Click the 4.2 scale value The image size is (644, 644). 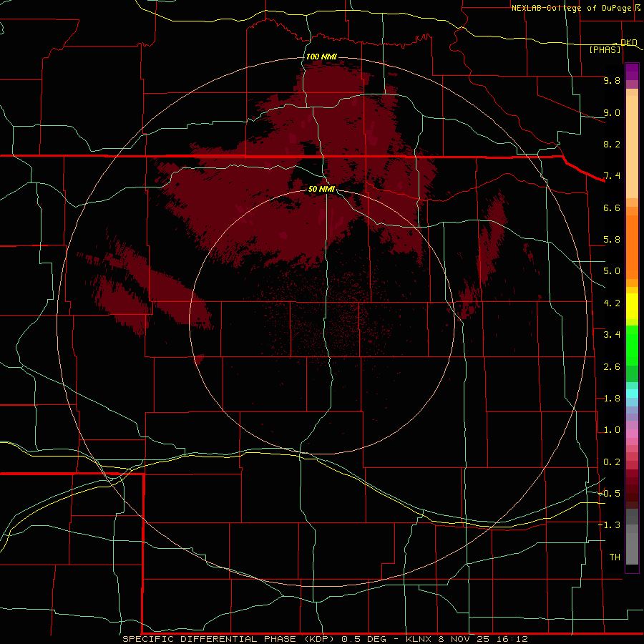coord(612,303)
